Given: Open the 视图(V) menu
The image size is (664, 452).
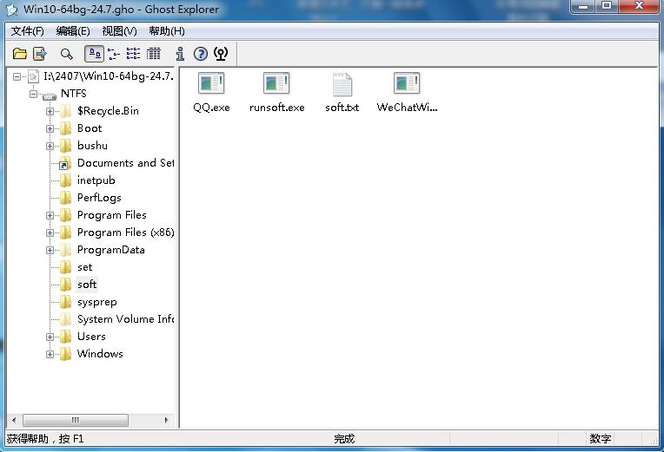Looking at the screenshot, I should click(x=119, y=31).
